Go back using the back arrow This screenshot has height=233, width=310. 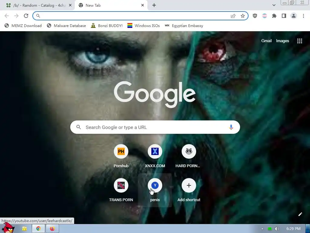click(7, 16)
